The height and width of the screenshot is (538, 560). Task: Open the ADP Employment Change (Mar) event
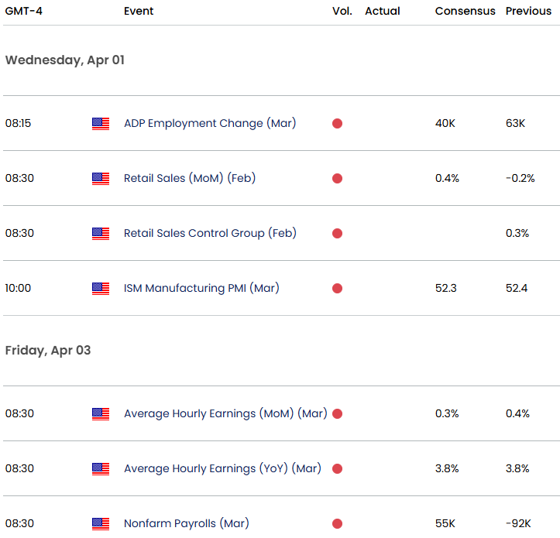pyautogui.click(x=209, y=123)
